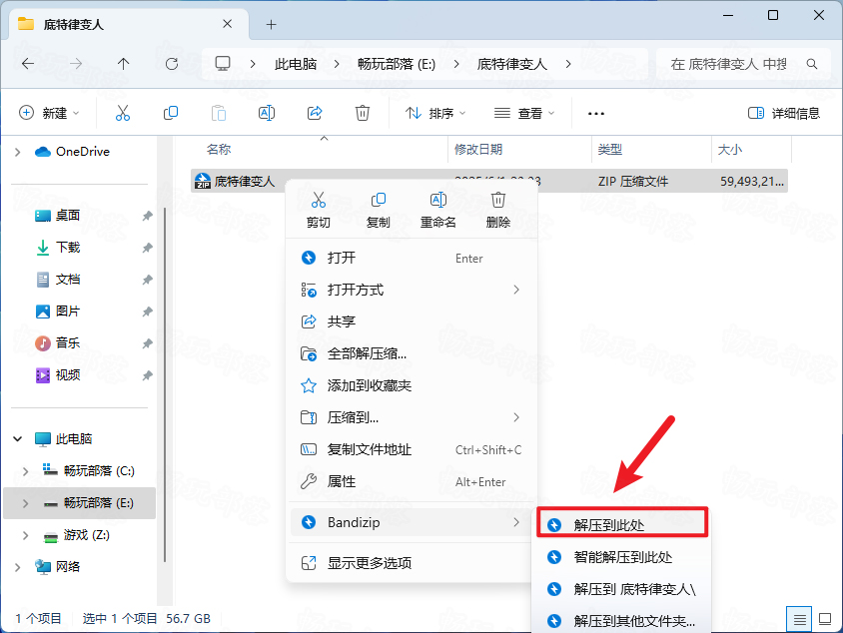Open the three-dot more options menu

(x=595, y=114)
